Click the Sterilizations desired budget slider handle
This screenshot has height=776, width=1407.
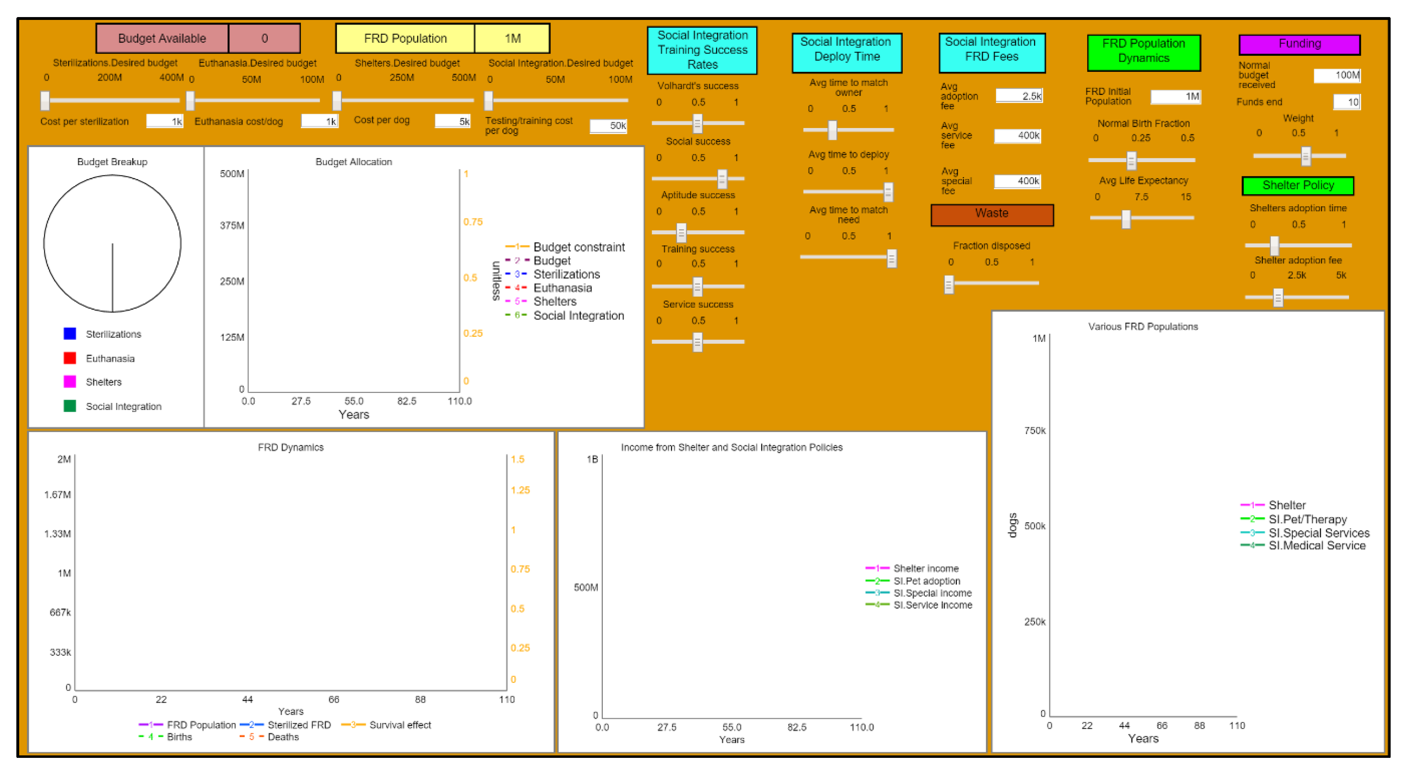point(45,101)
